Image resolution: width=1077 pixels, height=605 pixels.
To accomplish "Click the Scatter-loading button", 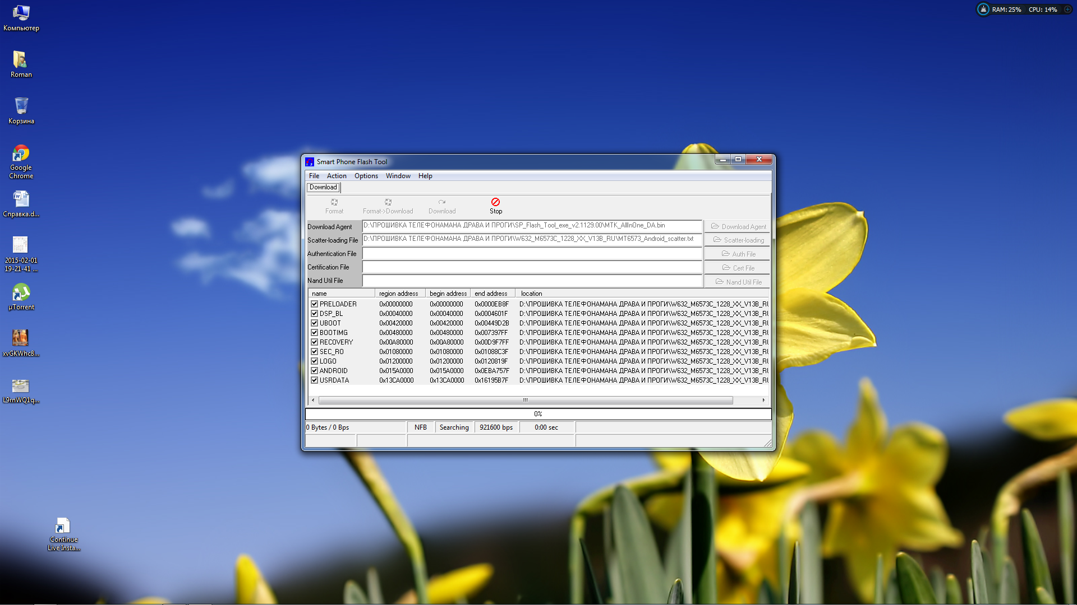I will tap(737, 240).
